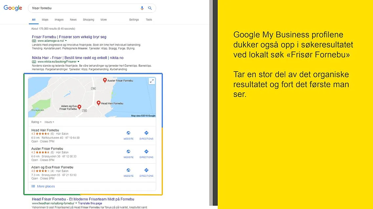
Task: Click the About 175,000 results text
Action: pos(53,28)
